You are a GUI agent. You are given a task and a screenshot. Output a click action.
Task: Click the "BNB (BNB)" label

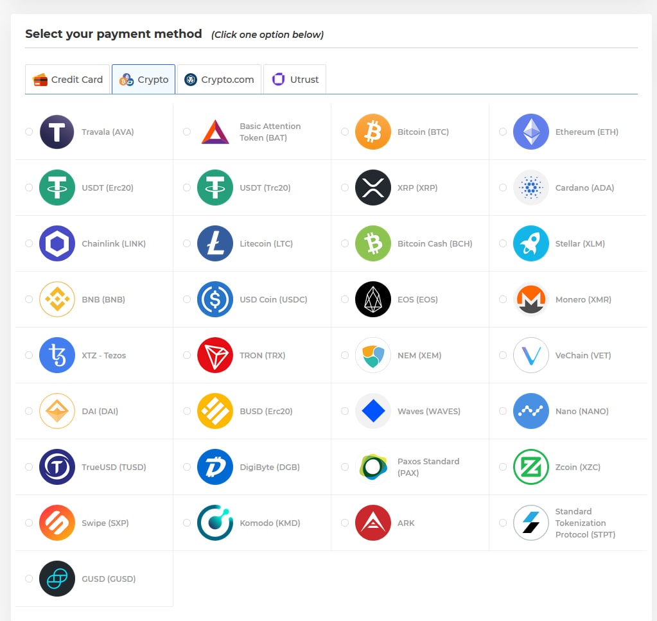pyautogui.click(x=103, y=300)
